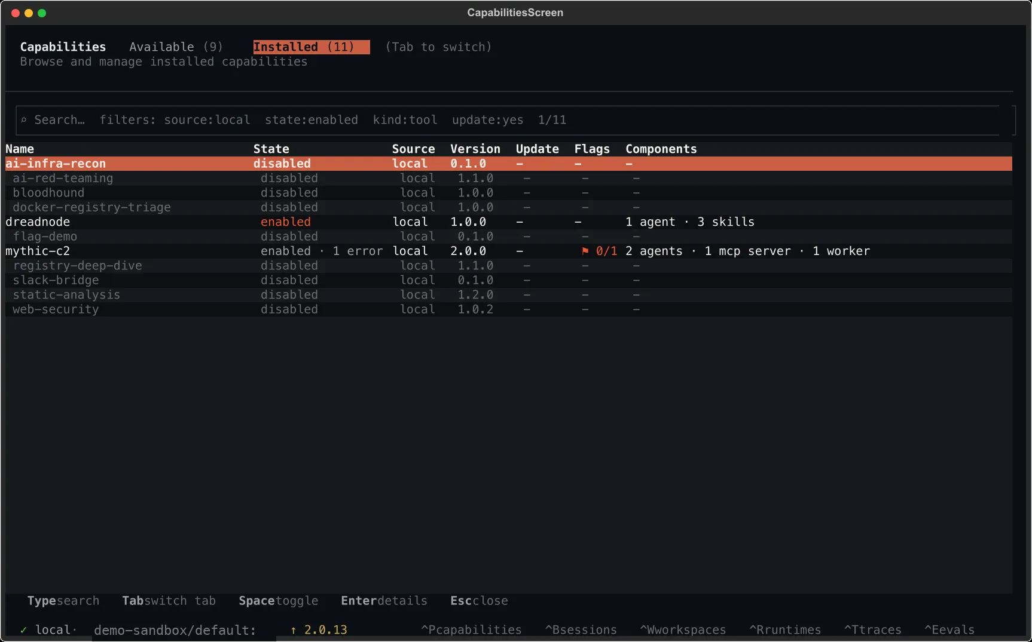Select the ai-infra-recon row
The image size is (1032, 642).
click(x=509, y=164)
